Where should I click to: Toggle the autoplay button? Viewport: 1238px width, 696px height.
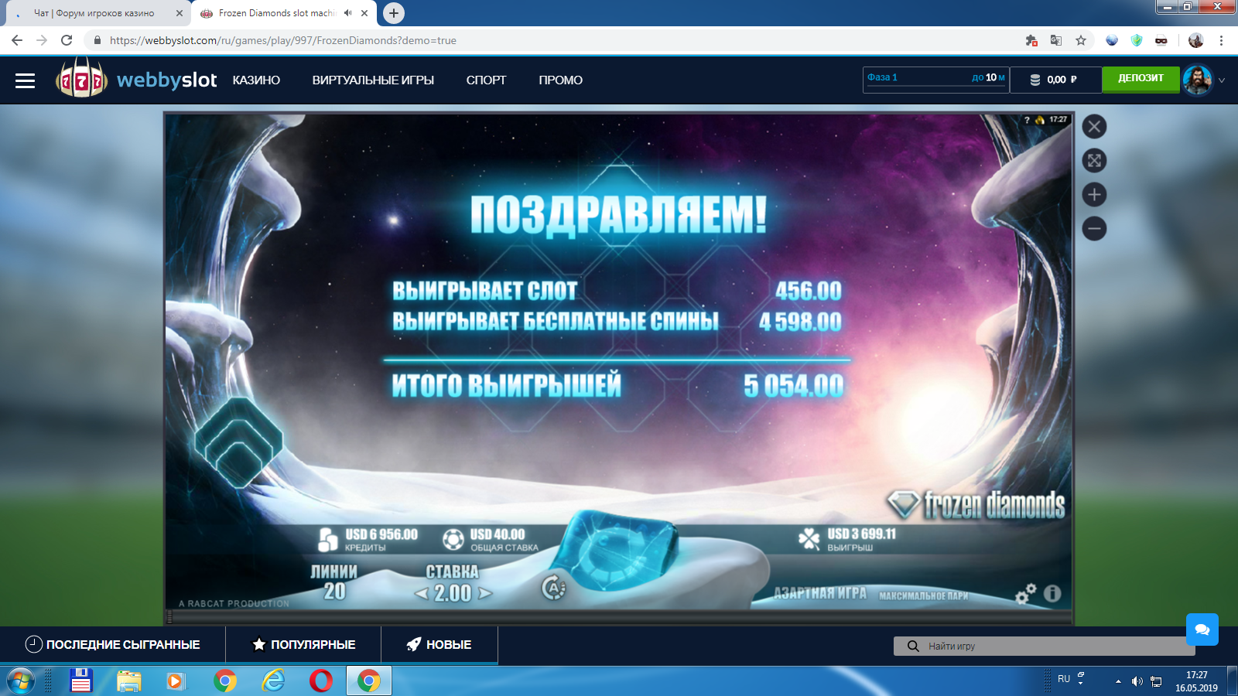point(553,589)
